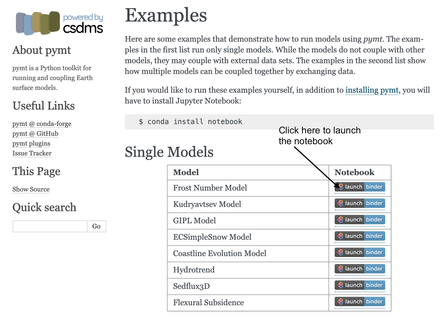Screen dimensions: 447x316
Task: Launch binder for Flexural Subsidence
Action: [x=360, y=301]
